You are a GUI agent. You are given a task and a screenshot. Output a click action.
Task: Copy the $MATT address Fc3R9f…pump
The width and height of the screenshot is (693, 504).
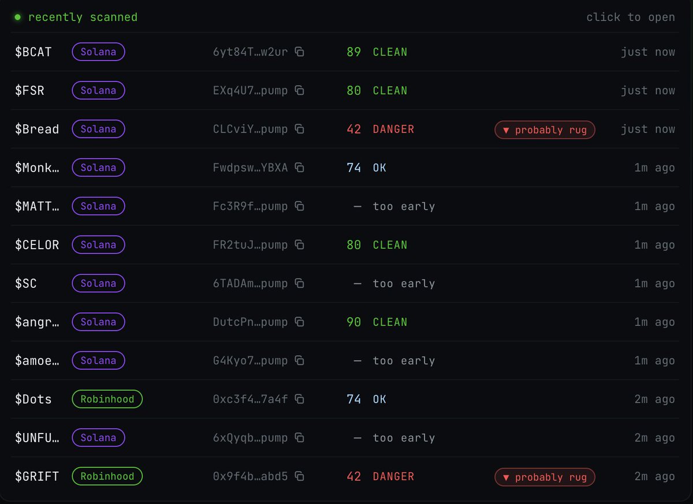click(299, 206)
